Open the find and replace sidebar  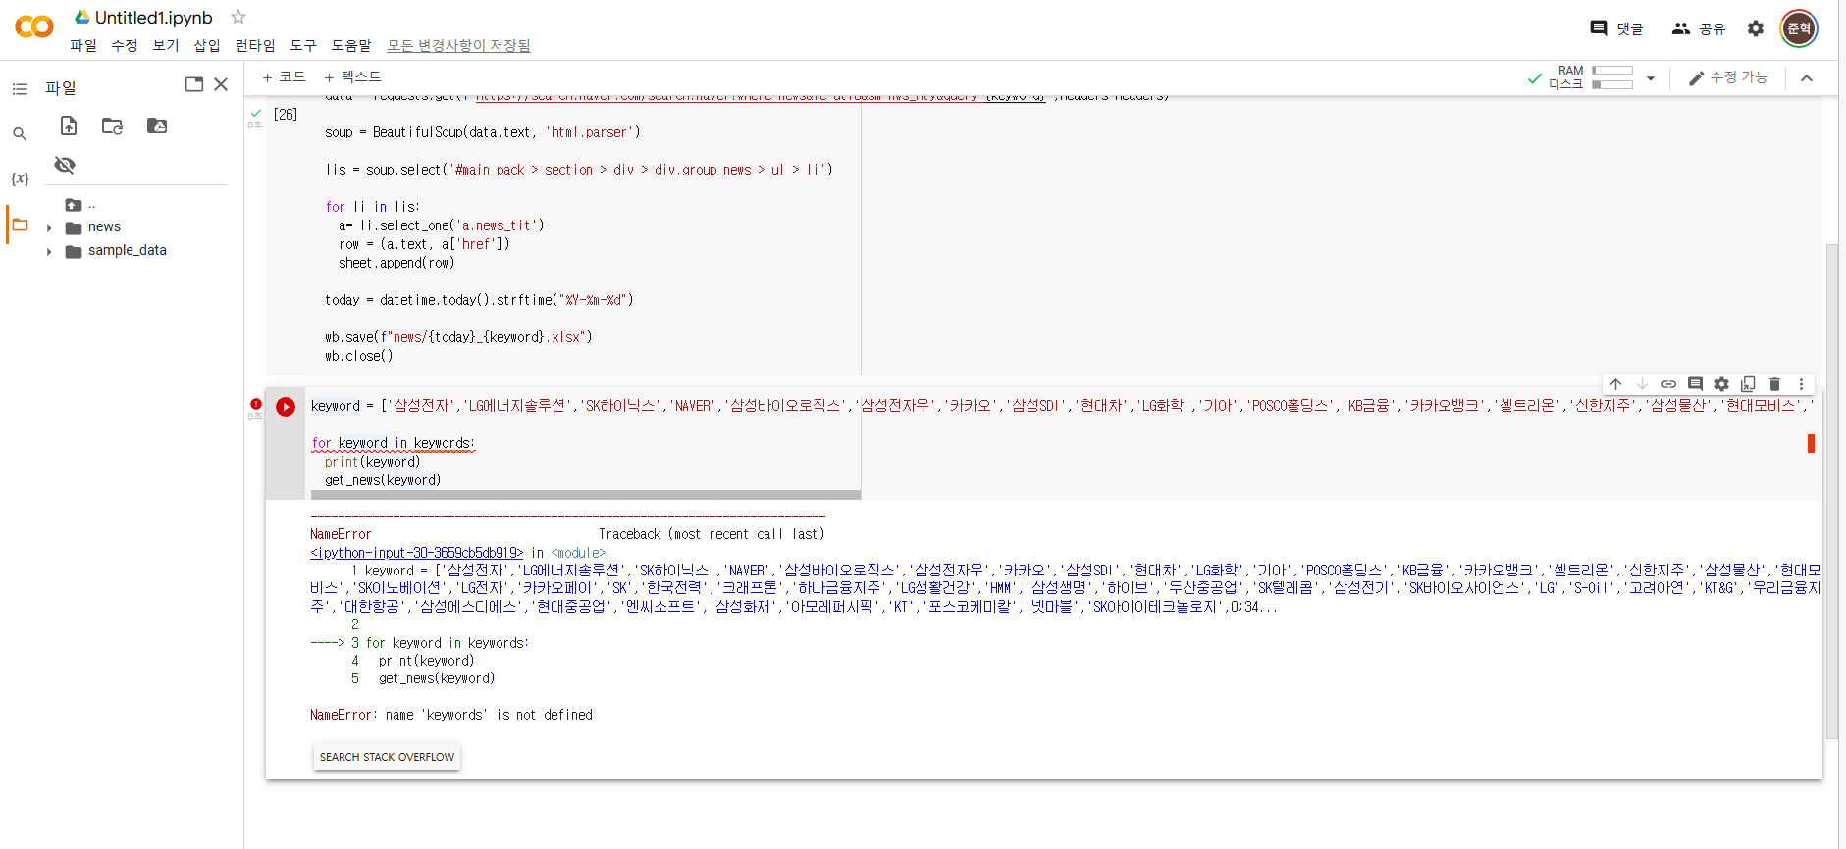click(x=20, y=133)
